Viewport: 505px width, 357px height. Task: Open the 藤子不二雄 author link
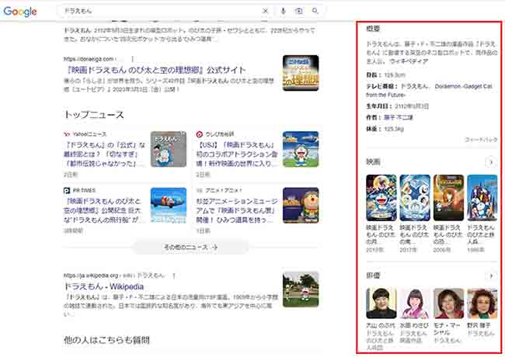[x=399, y=118]
